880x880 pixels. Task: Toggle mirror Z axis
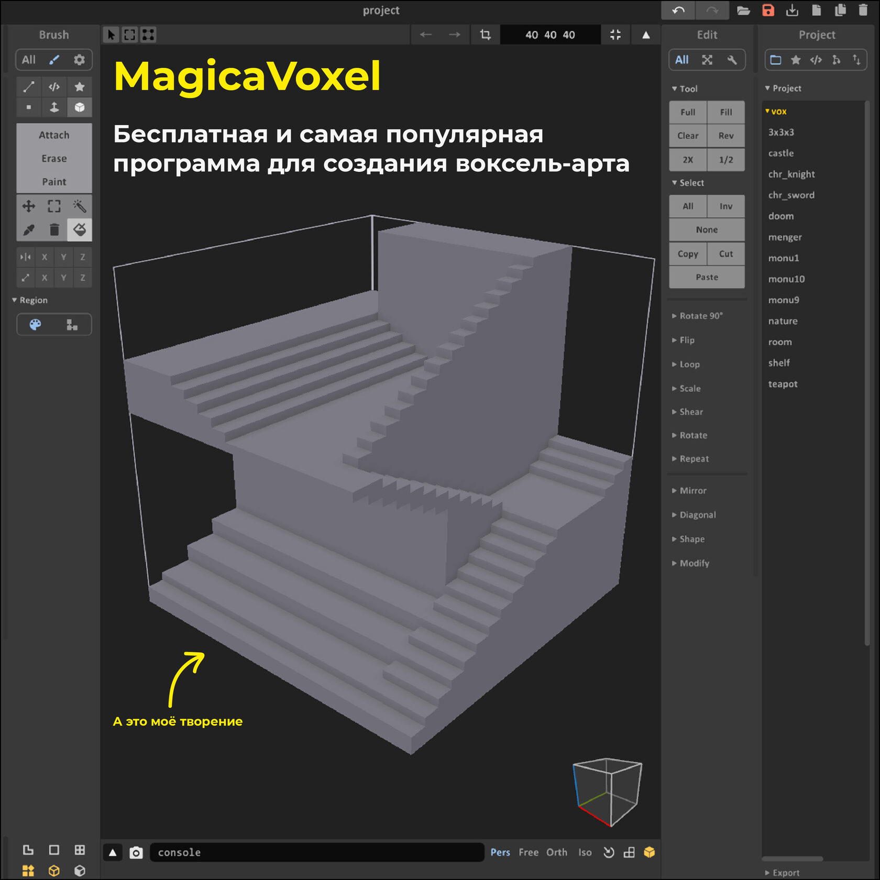[83, 257]
